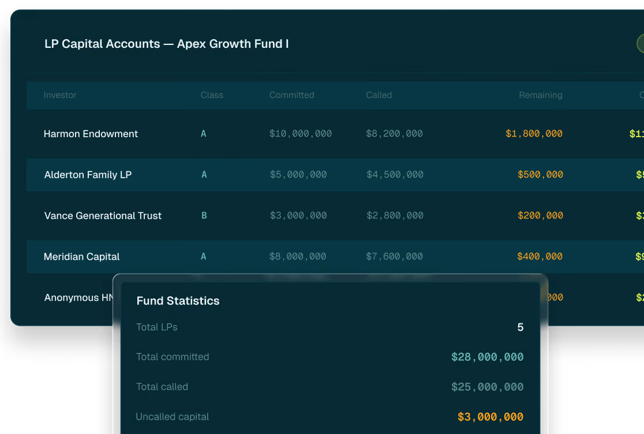Click Alderton Family LP's class A value
The image size is (644, 434).
tap(204, 175)
